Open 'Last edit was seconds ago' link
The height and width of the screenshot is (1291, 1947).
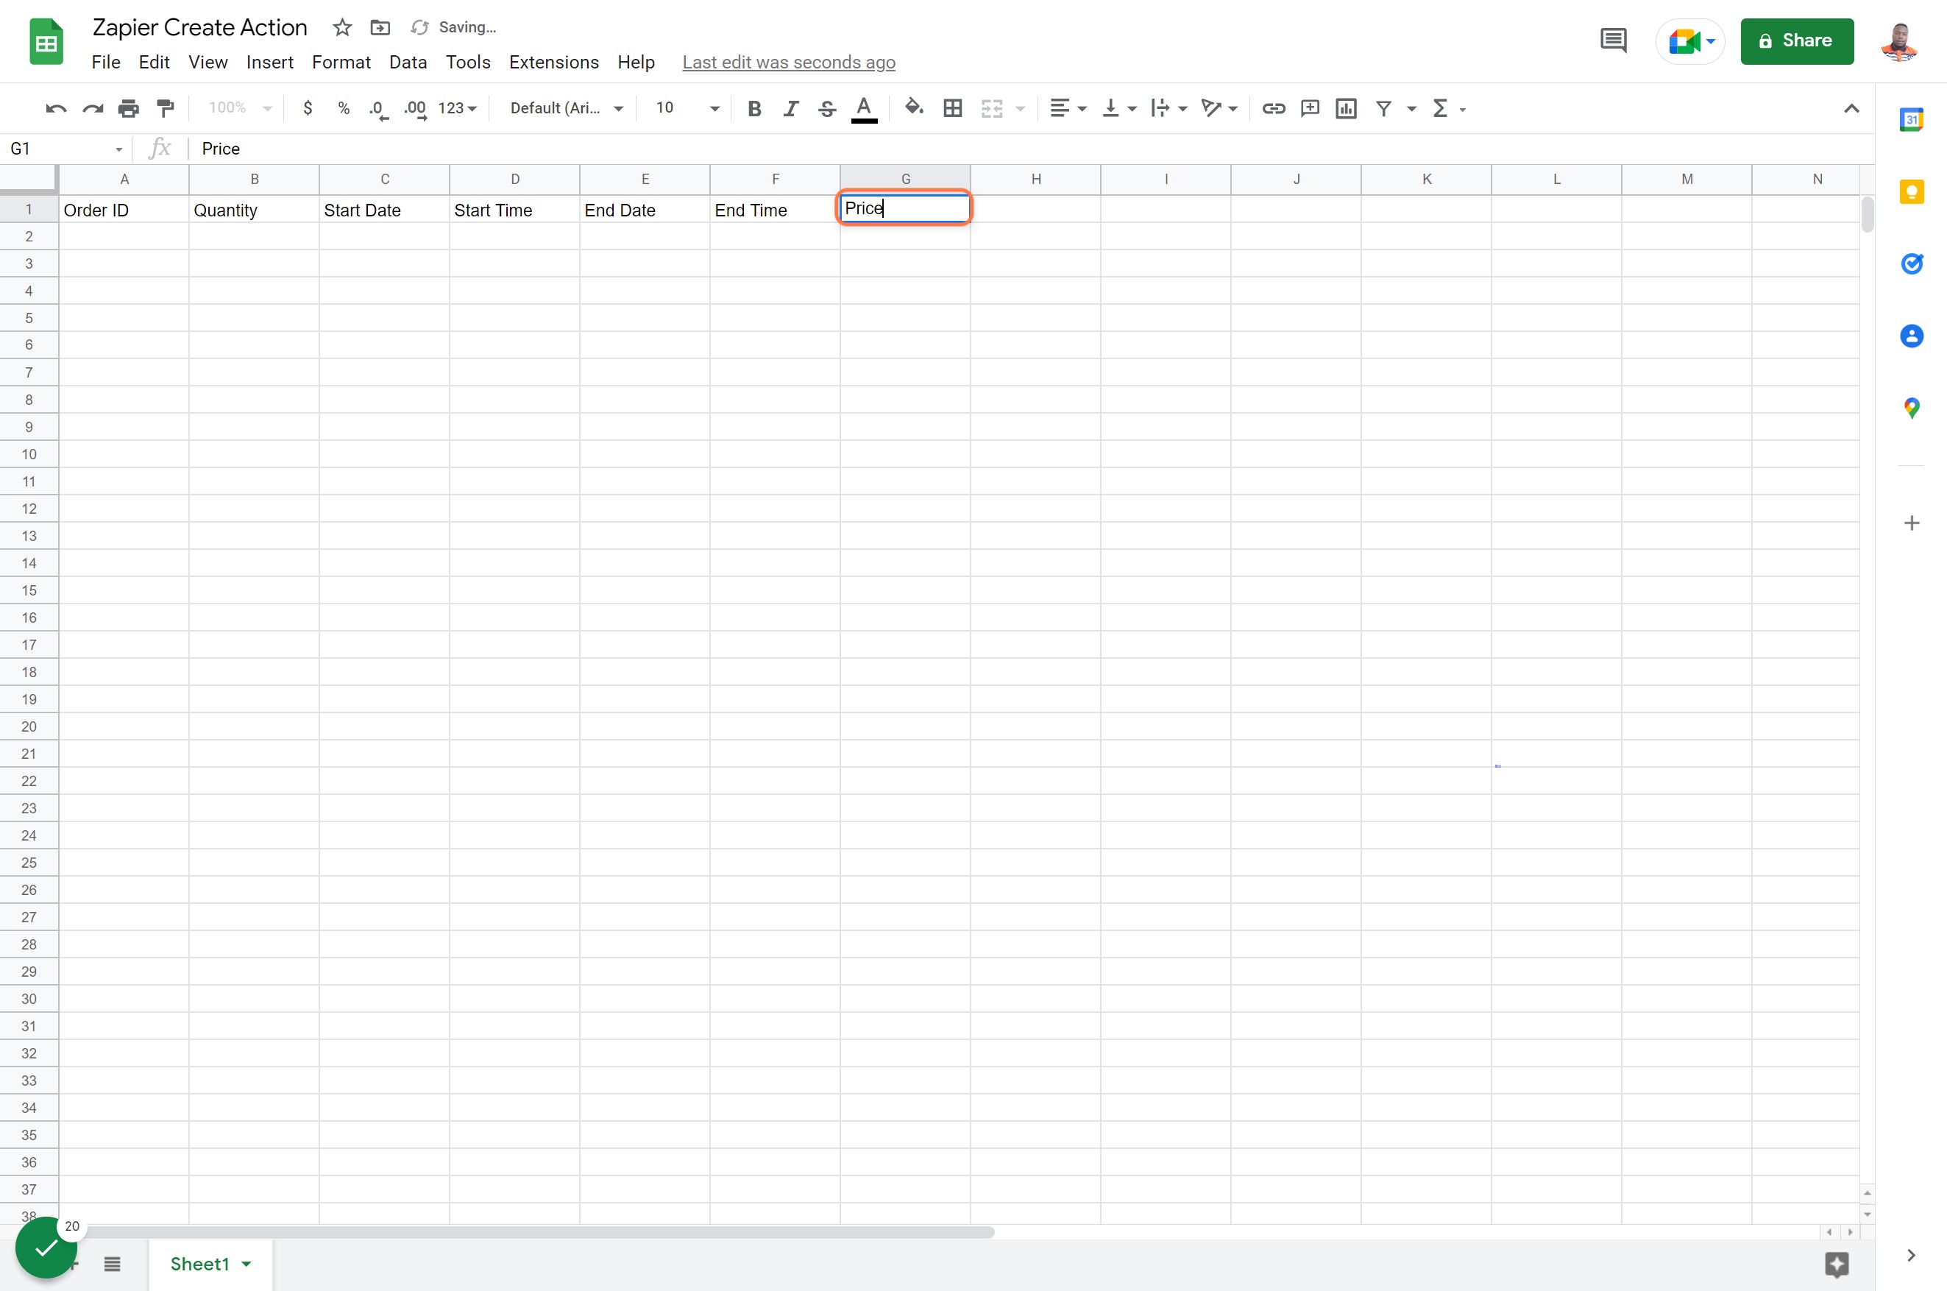tap(788, 63)
